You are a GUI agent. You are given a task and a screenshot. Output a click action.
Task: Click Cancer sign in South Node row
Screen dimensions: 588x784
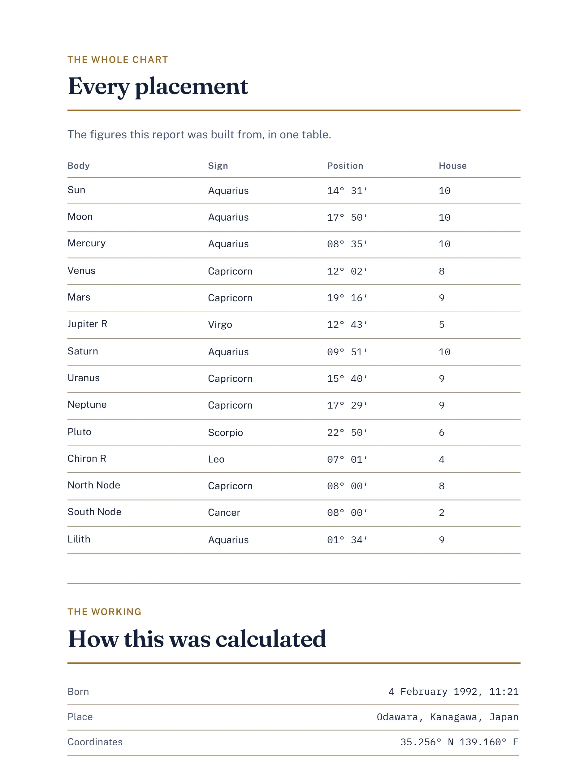(224, 512)
